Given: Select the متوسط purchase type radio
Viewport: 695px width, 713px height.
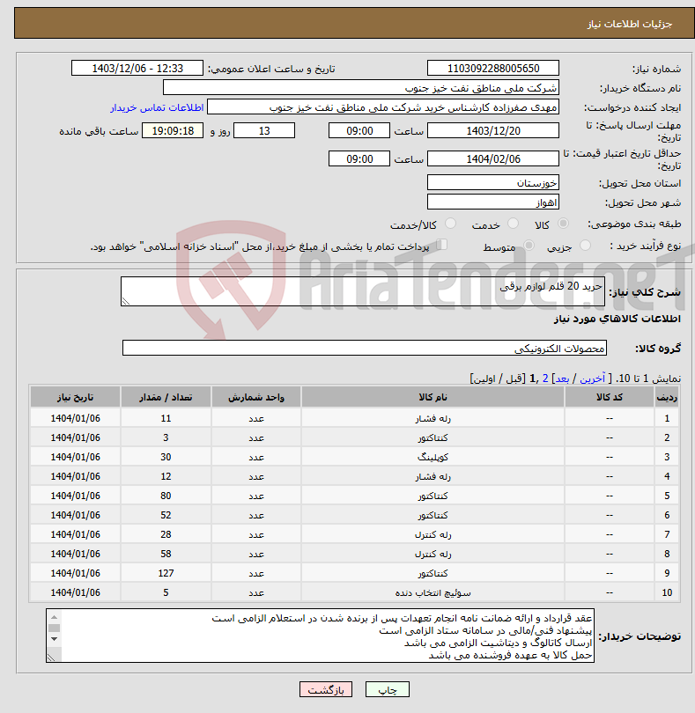Looking at the screenshot, I should (529, 245).
